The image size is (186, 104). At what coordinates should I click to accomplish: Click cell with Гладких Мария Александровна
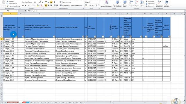(x=40, y=39)
